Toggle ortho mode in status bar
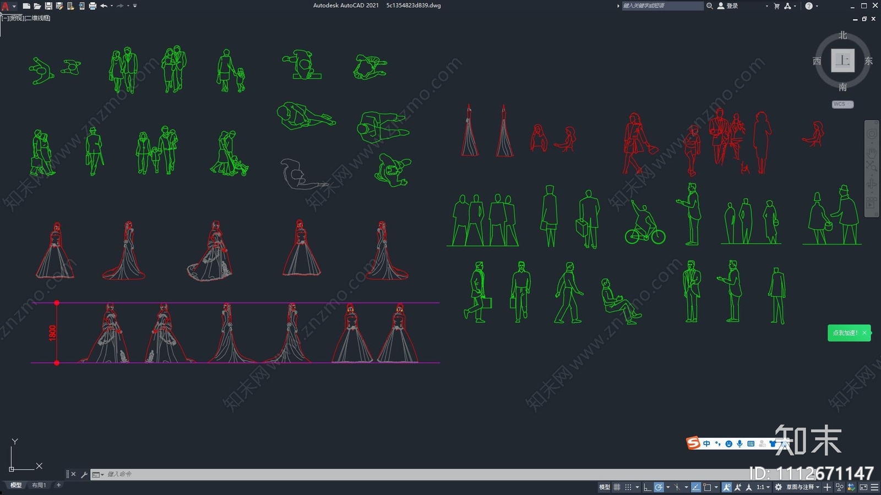This screenshot has width=881, height=495. click(648, 487)
